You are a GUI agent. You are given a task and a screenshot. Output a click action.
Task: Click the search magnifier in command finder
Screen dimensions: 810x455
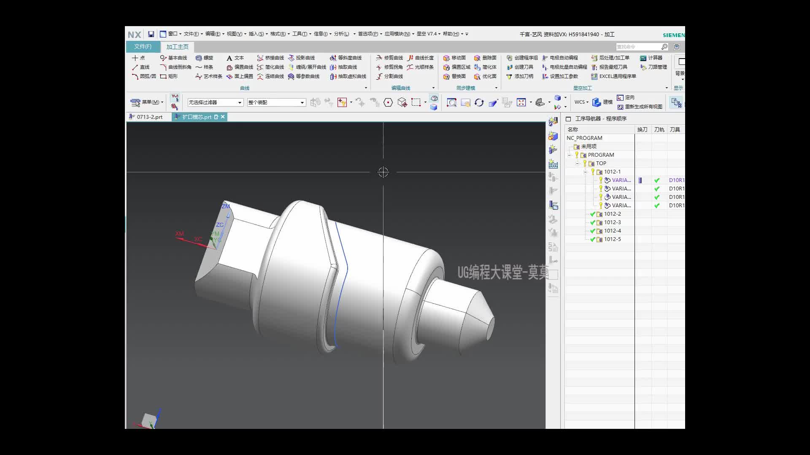[664, 47]
